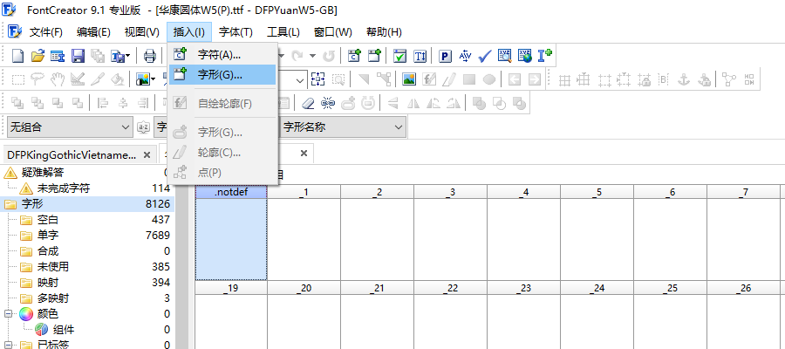Click the Insert characters icon in the toolbar
Image resolution: width=785 pixels, height=349 pixels.
[355, 56]
